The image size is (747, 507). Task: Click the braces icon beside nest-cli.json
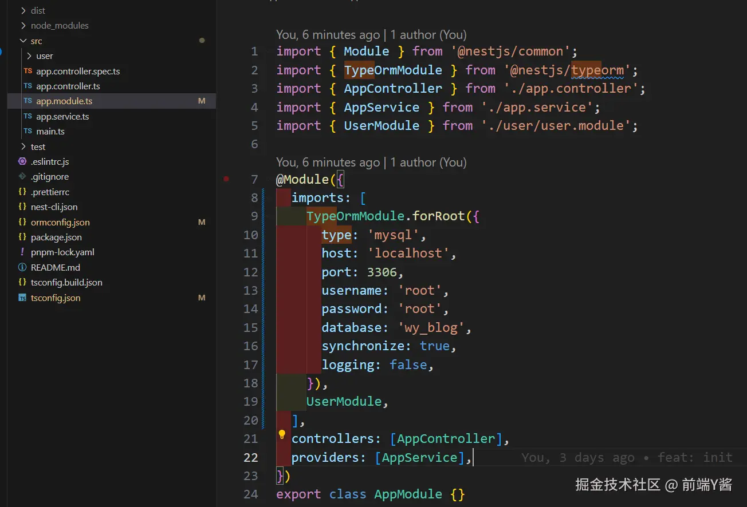(x=22, y=207)
